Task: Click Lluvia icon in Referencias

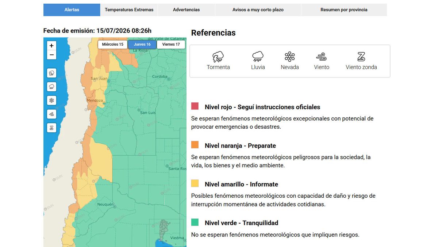Action: click(258, 57)
